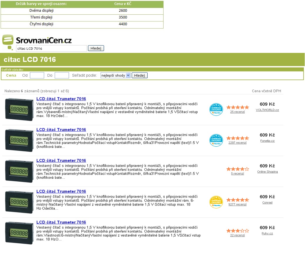
Task: Open the product image for the Puhy.cz offer
Action: [x=19, y=233]
